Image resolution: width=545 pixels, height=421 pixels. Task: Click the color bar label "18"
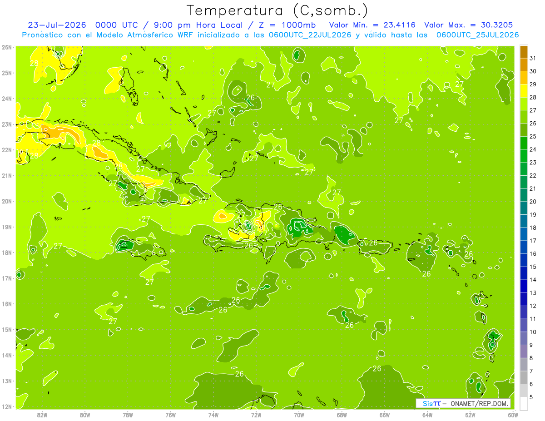click(533, 228)
